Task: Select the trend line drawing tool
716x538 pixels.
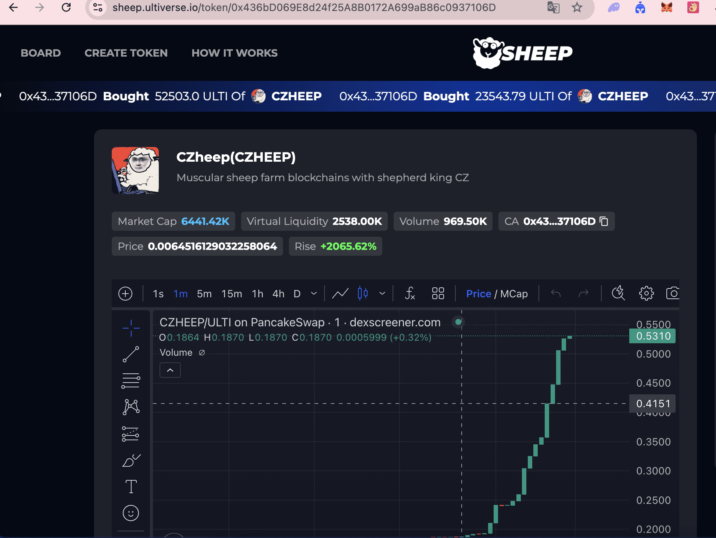Action: pos(131,354)
